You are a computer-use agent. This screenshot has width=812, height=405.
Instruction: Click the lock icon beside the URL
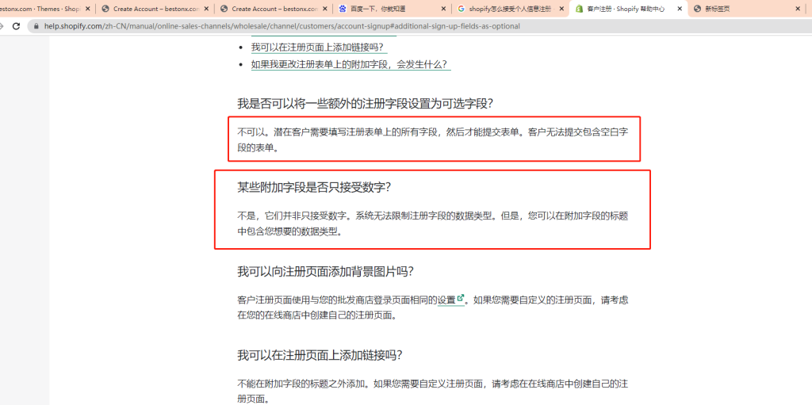coord(34,26)
